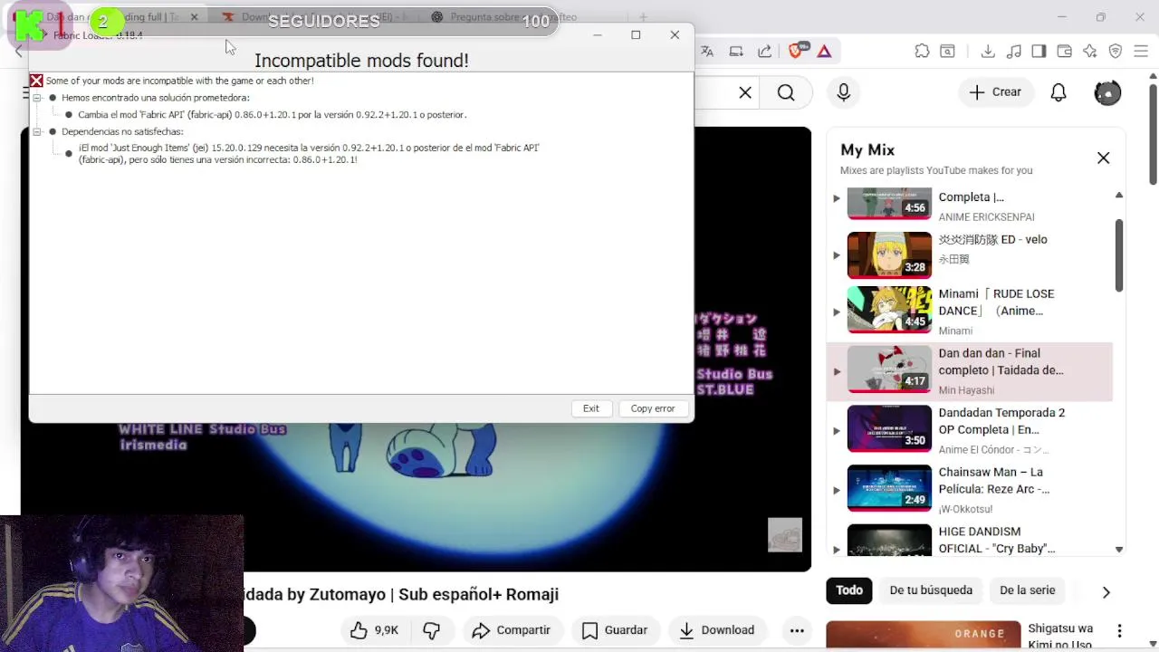Collapse 'Hemos encontrado una solución prometedora' tree node
This screenshot has width=1159, height=652.
point(37,98)
